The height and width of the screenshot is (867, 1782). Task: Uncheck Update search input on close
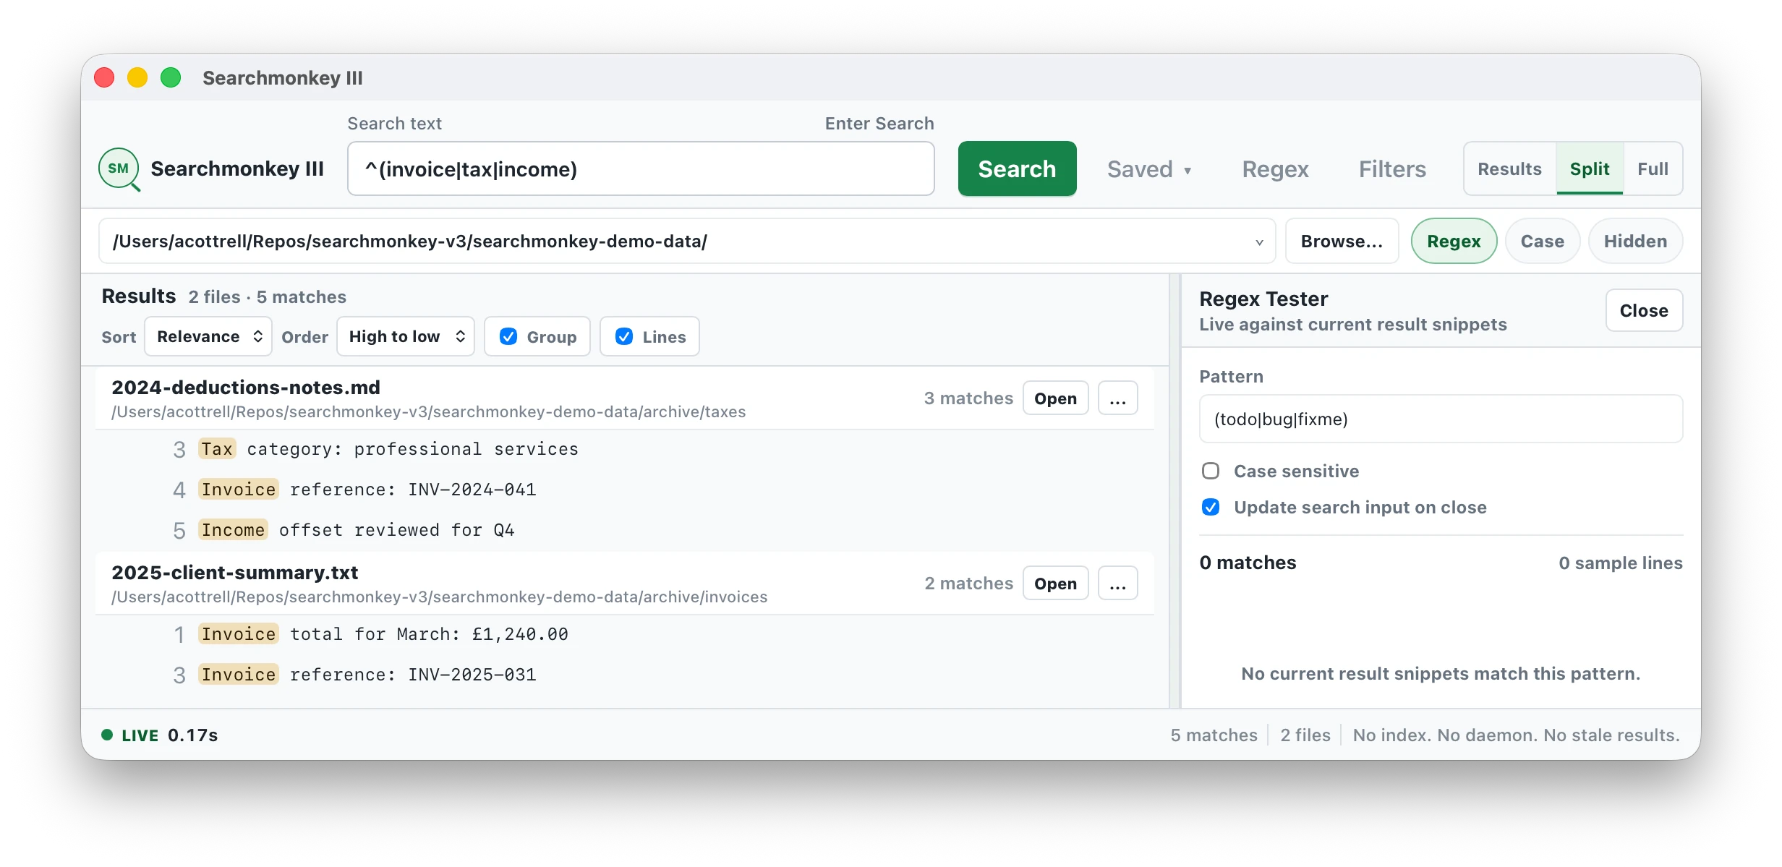point(1211,507)
